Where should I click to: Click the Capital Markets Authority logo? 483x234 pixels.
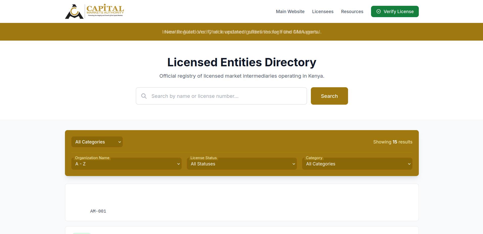click(94, 12)
